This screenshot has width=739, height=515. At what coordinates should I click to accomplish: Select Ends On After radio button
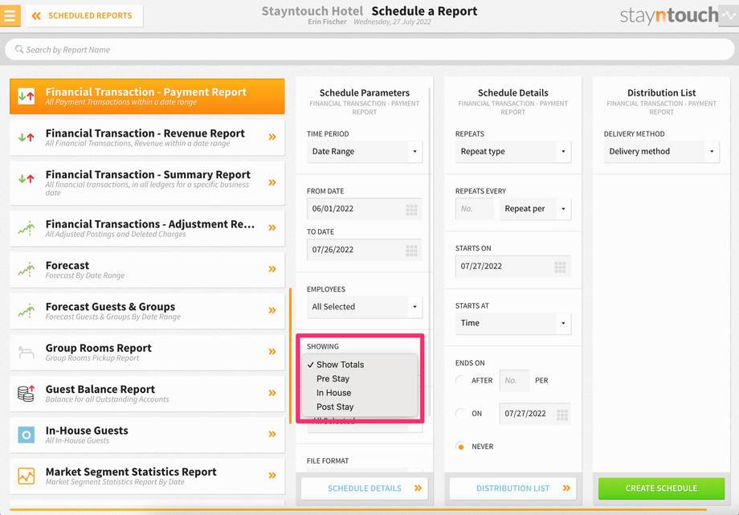click(x=461, y=380)
